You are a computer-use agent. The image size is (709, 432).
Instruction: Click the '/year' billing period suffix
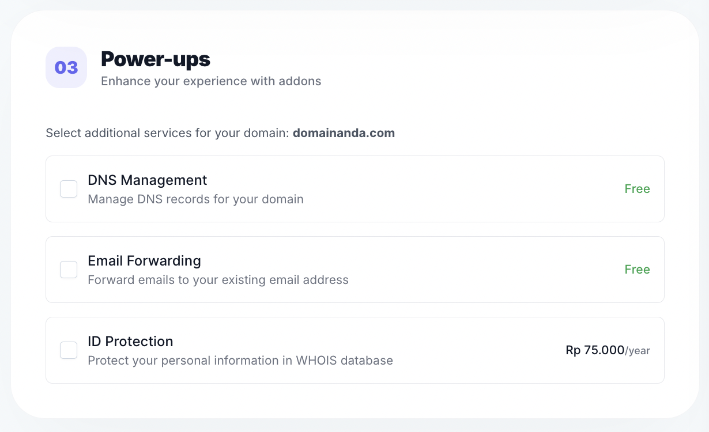(x=638, y=351)
